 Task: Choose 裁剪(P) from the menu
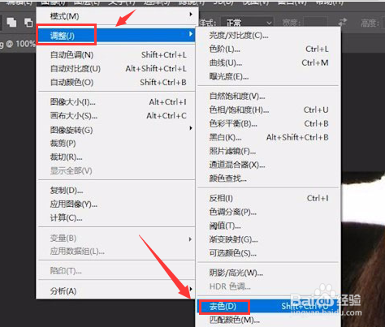pos(116,144)
